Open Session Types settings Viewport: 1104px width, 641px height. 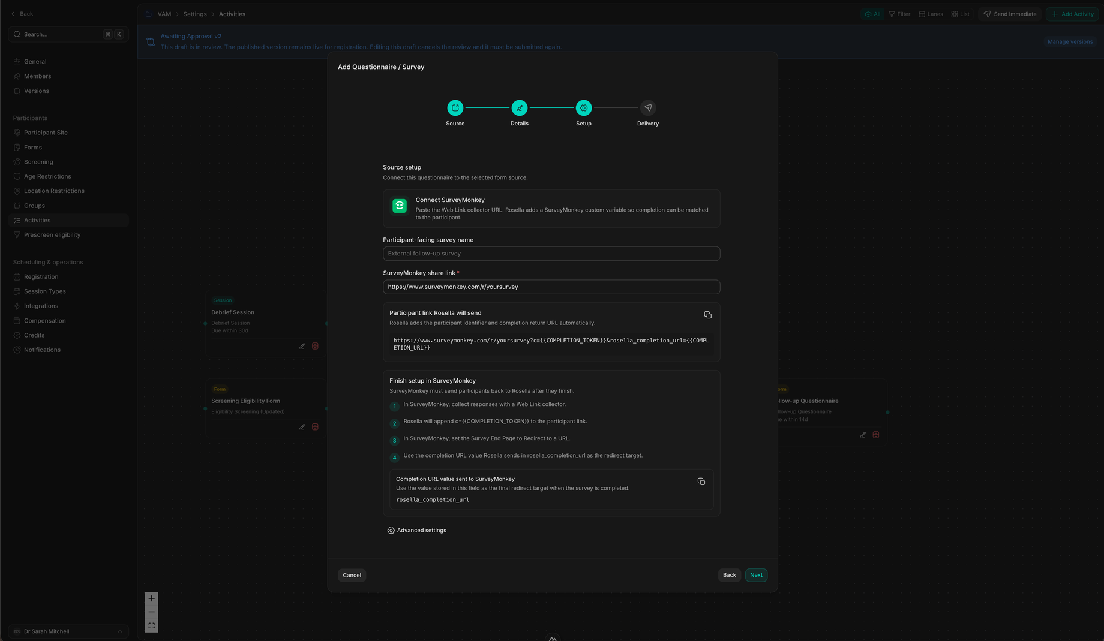68,291
